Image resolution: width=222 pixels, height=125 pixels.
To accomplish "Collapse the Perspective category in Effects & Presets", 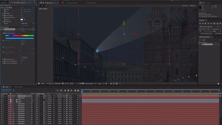I will click(199, 42).
